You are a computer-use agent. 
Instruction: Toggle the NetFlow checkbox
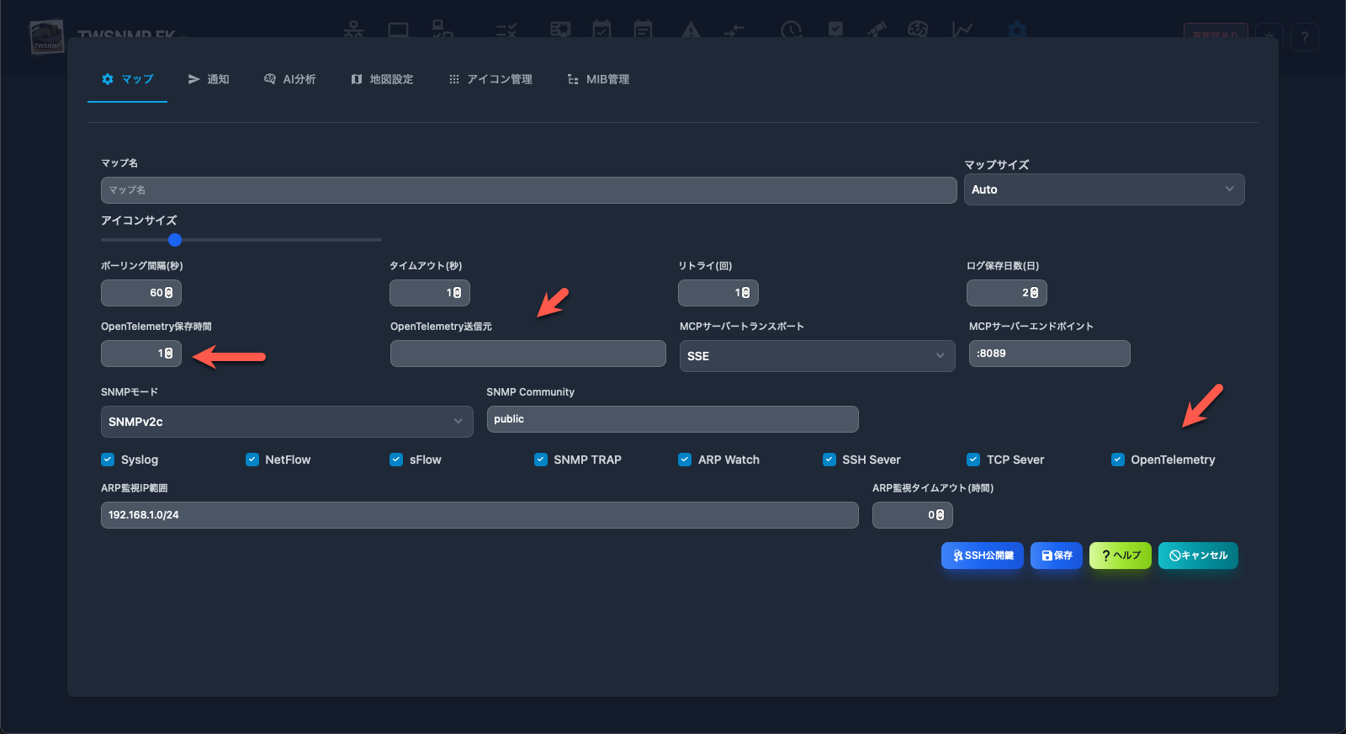coord(252,460)
